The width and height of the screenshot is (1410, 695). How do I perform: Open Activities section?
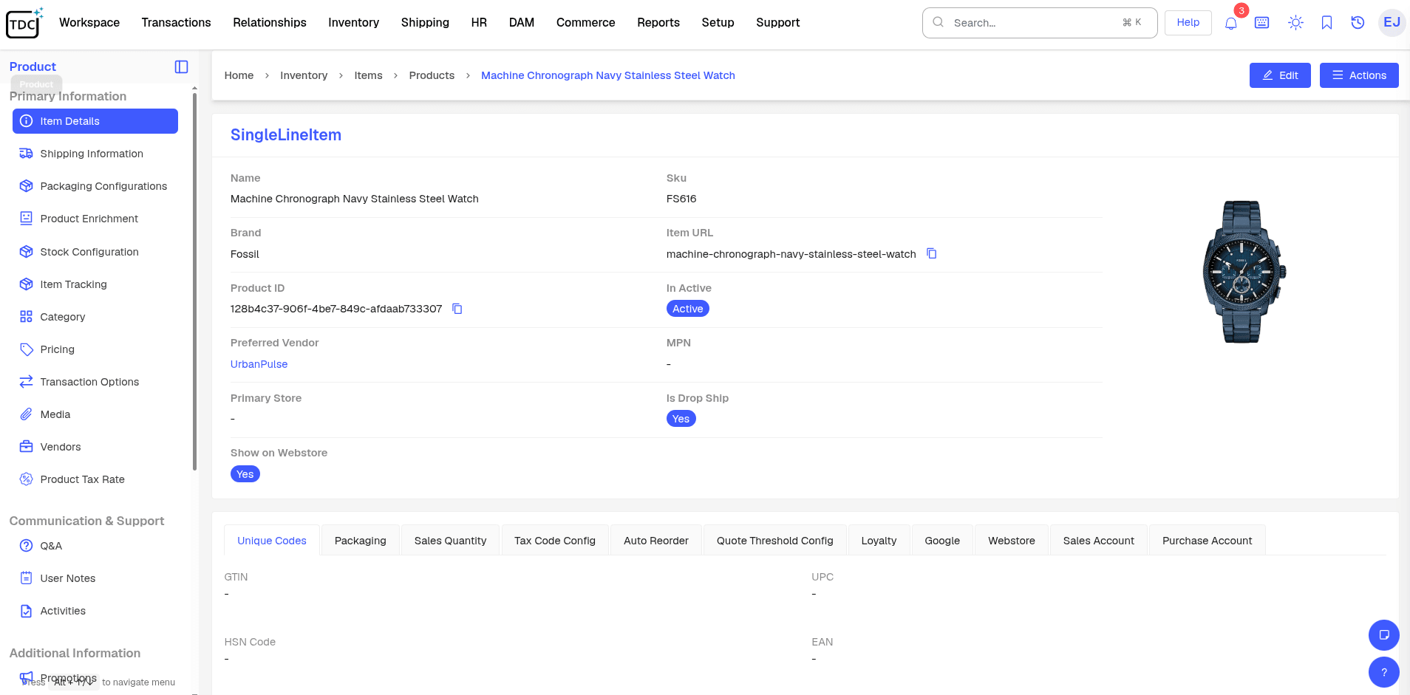pos(95,611)
